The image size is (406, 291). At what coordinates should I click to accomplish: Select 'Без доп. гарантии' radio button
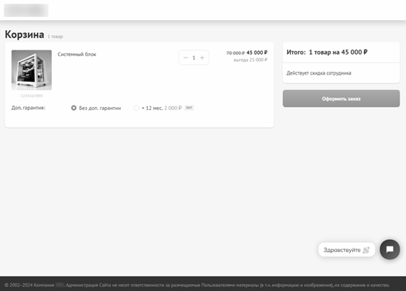(74, 108)
